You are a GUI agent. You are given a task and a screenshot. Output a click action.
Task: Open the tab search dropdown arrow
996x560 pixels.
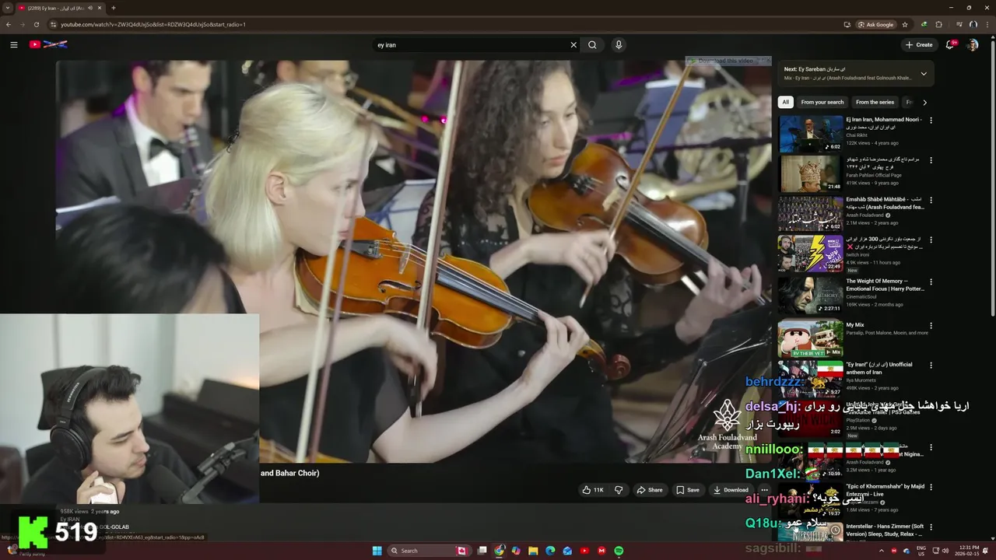7,8
